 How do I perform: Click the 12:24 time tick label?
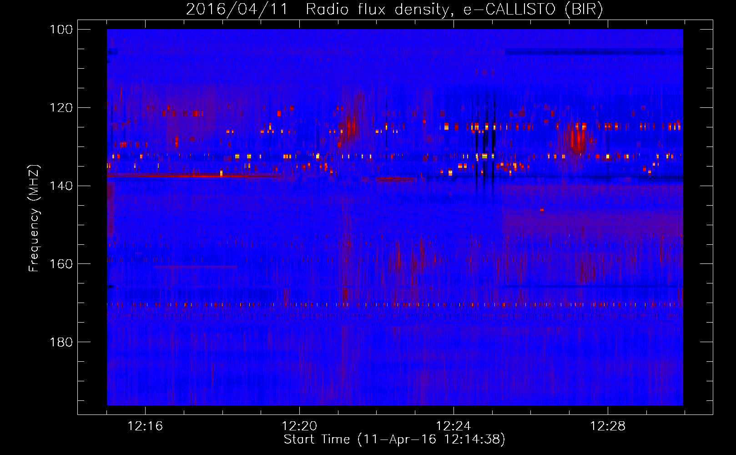coord(454,426)
